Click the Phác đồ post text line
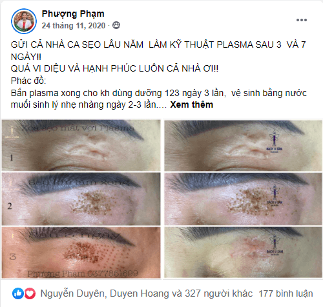Screen dimensions: 323x307 (28, 81)
